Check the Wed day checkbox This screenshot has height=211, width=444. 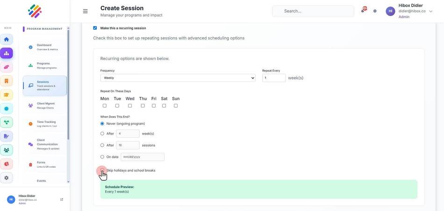[129, 105]
